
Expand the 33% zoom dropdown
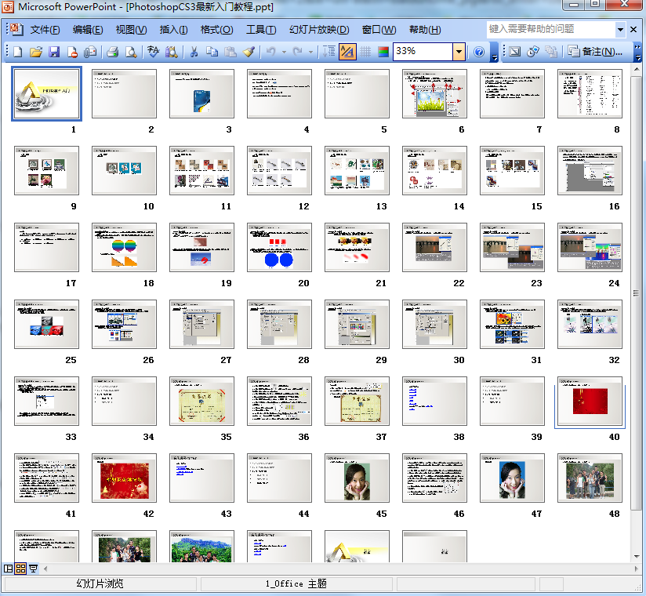click(x=459, y=52)
